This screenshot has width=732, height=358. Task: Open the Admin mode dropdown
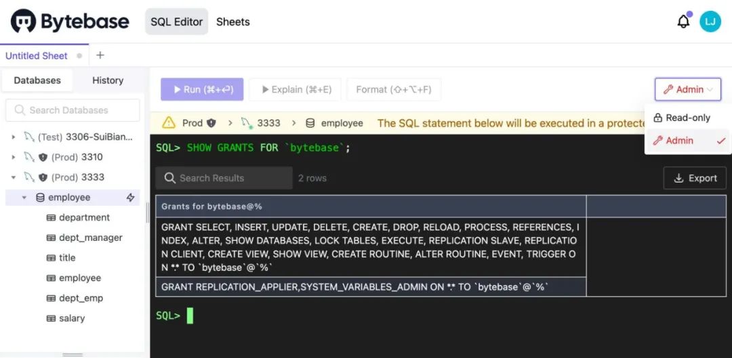[688, 89]
